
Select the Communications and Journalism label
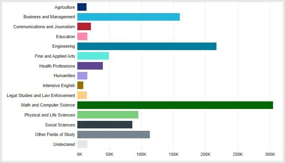(44, 27)
